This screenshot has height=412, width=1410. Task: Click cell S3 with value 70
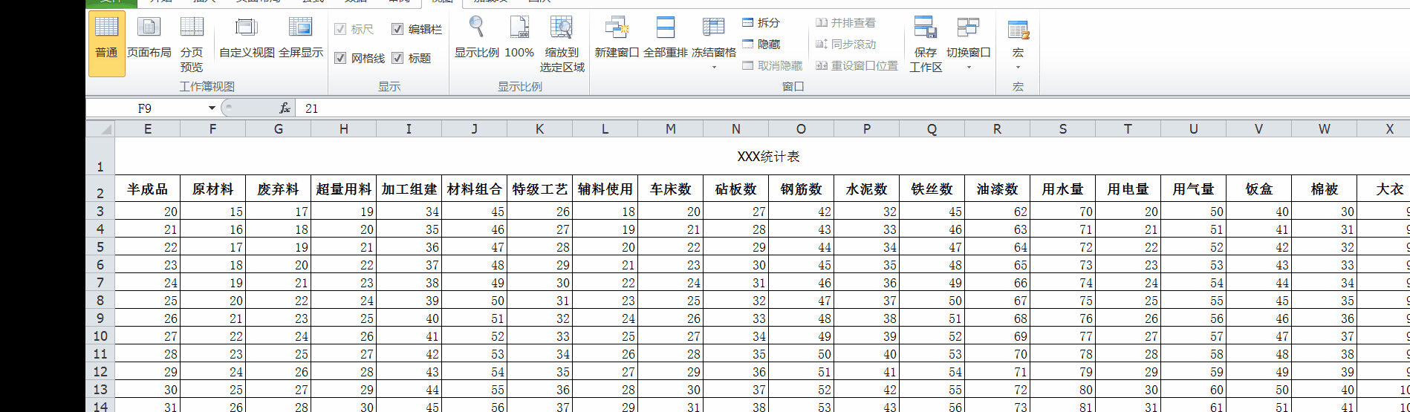click(1063, 212)
